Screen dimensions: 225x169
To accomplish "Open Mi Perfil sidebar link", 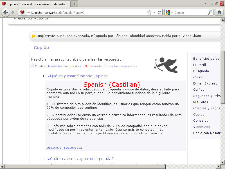I will point(199,65).
